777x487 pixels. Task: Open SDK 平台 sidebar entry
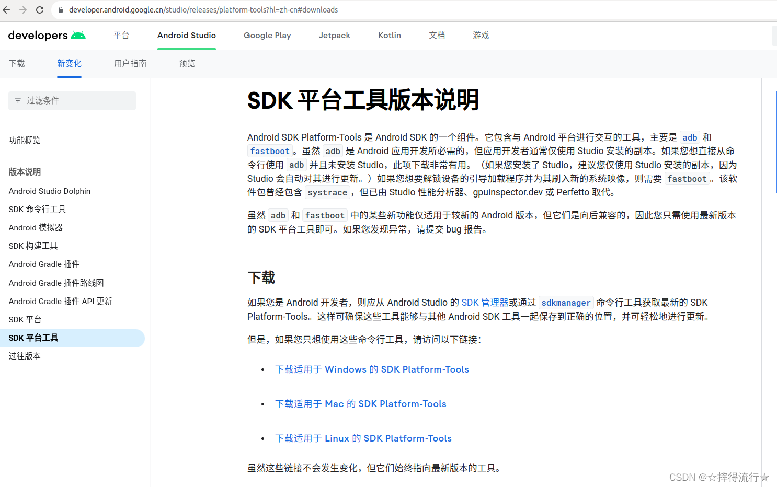click(25, 320)
